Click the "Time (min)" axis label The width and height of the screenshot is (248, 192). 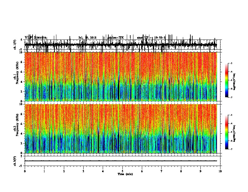125,174
